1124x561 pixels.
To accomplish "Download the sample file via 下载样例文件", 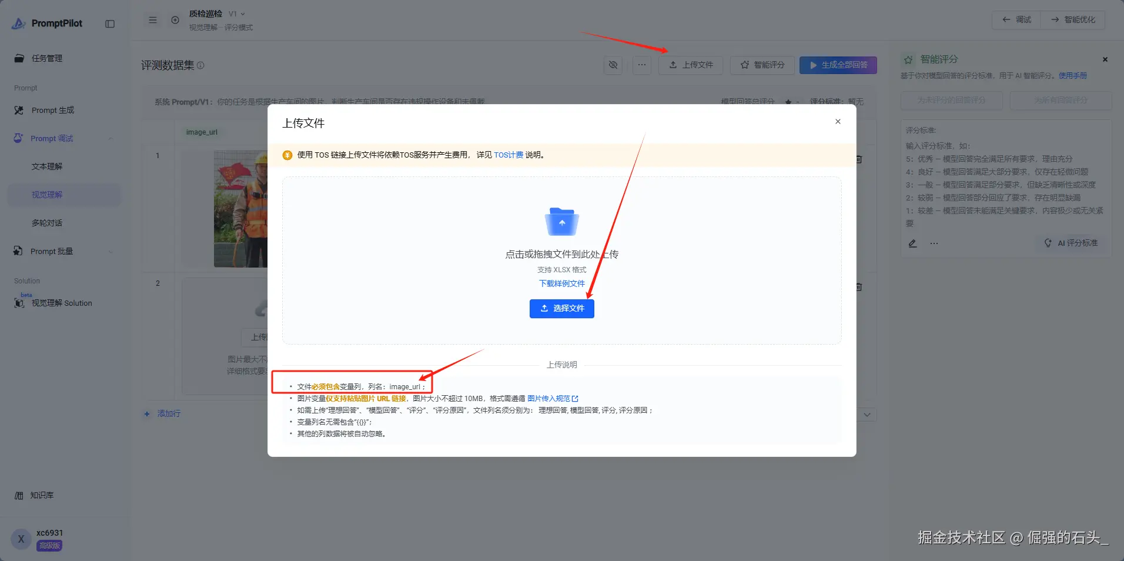I will [x=562, y=283].
